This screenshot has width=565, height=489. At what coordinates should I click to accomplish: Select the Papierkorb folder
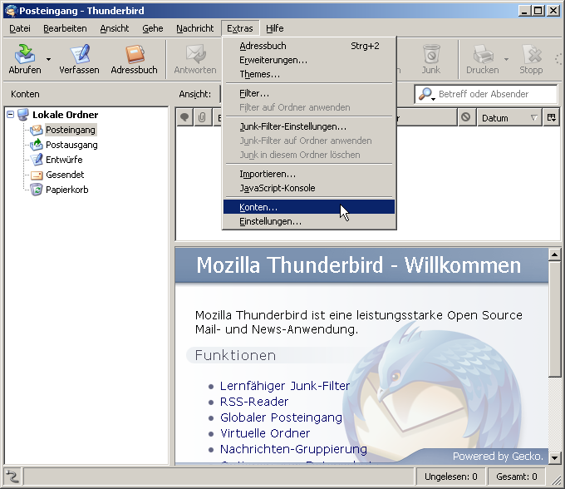pos(67,190)
